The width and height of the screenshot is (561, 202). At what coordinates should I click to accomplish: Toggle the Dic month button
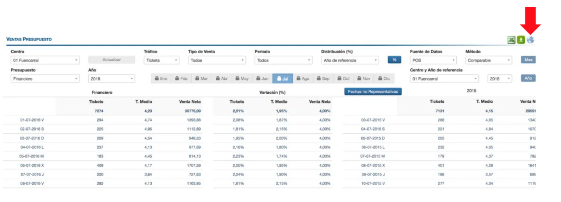point(384,79)
